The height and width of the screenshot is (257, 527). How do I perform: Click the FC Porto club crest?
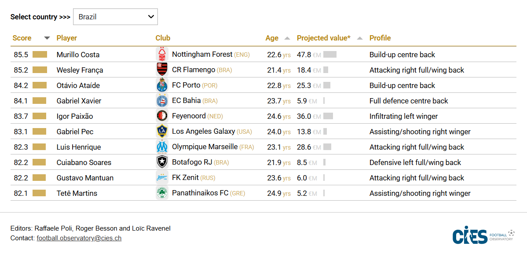[162, 85]
